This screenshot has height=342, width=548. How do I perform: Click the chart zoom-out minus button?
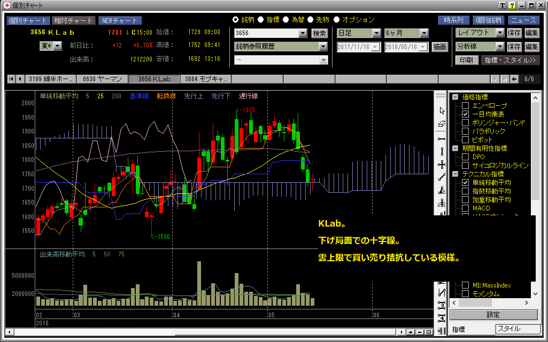coord(420,332)
